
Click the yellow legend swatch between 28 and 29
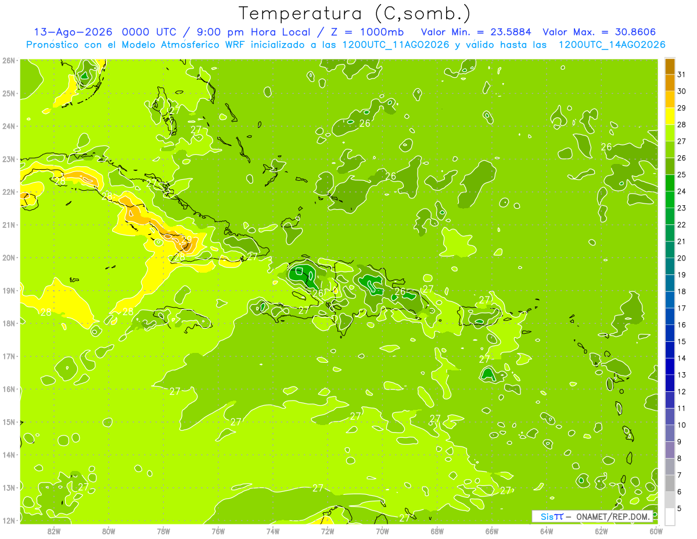pos(670,116)
